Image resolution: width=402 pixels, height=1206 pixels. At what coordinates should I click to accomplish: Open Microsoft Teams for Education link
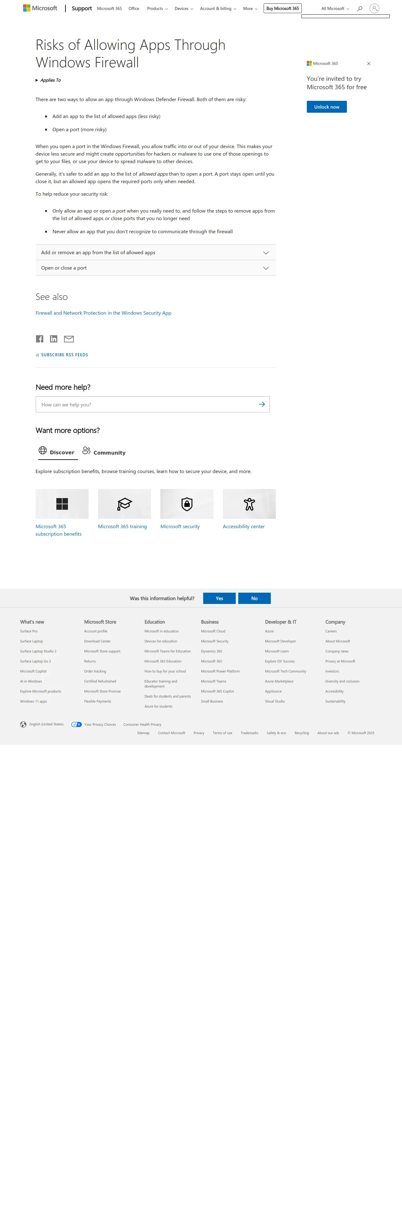[167, 651]
